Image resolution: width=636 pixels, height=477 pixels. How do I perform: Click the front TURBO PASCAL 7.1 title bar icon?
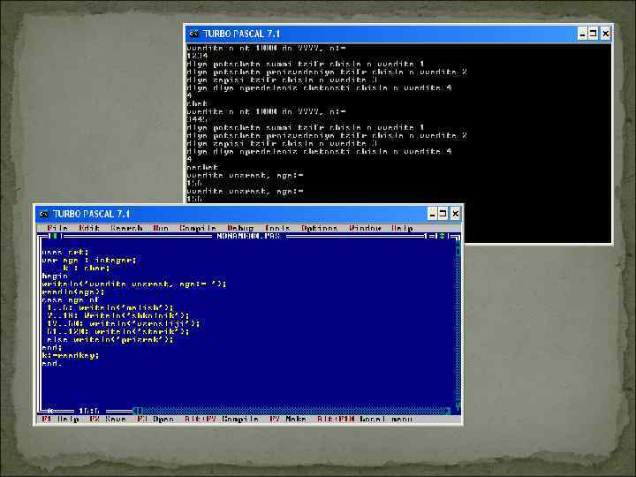[x=45, y=214]
